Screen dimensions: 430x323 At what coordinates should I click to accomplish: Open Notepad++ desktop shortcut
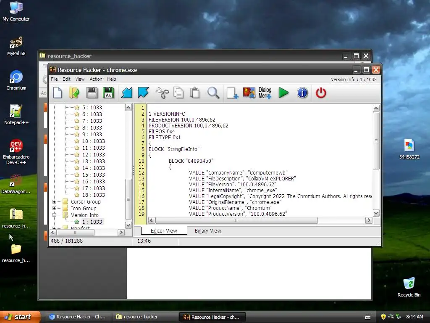pos(16,115)
